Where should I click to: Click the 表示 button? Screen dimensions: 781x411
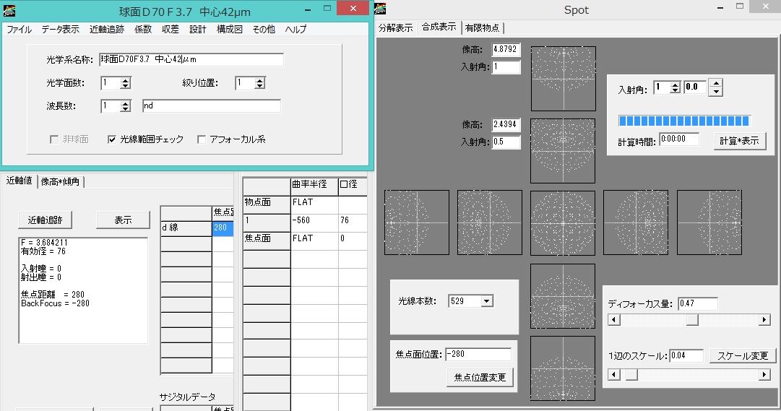tap(123, 220)
